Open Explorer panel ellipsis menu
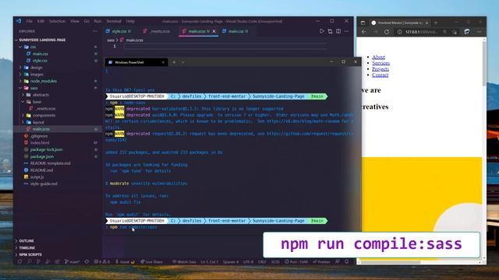Viewport: 499px width, 280px height. 95,31
